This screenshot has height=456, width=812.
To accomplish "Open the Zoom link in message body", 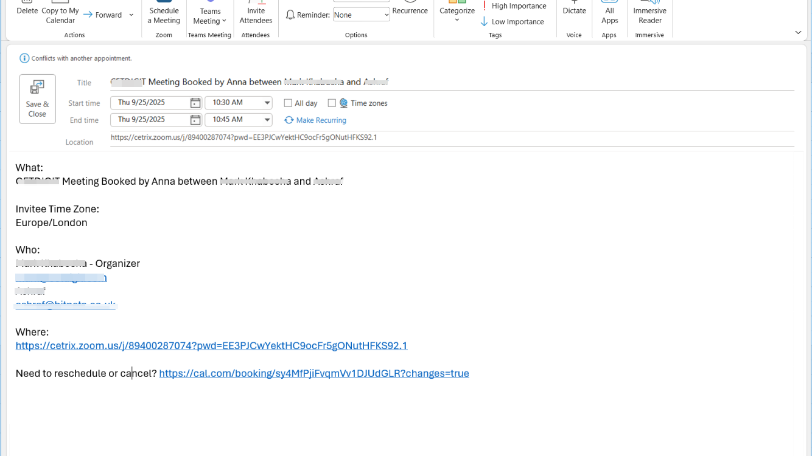I will tap(211, 346).
